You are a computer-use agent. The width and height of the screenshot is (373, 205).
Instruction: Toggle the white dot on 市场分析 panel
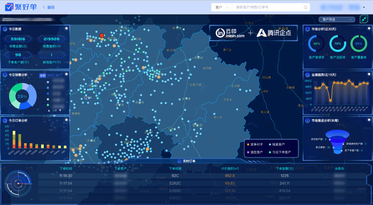[369, 28]
